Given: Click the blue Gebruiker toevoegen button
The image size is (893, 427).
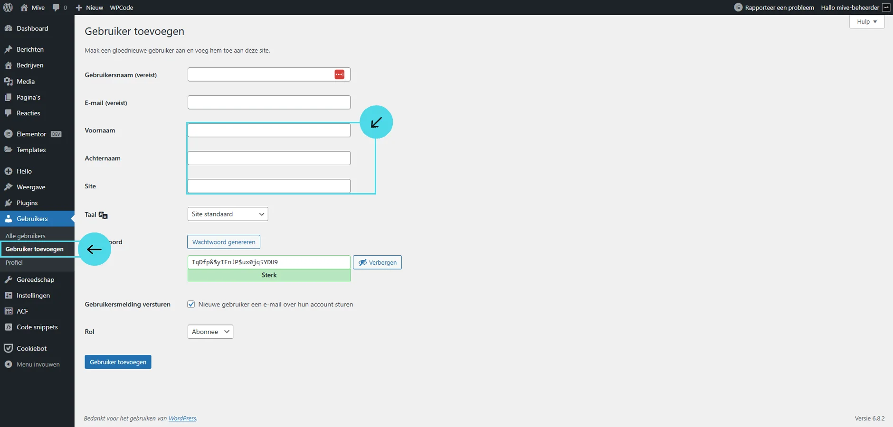Looking at the screenshot, I should 118,362.
